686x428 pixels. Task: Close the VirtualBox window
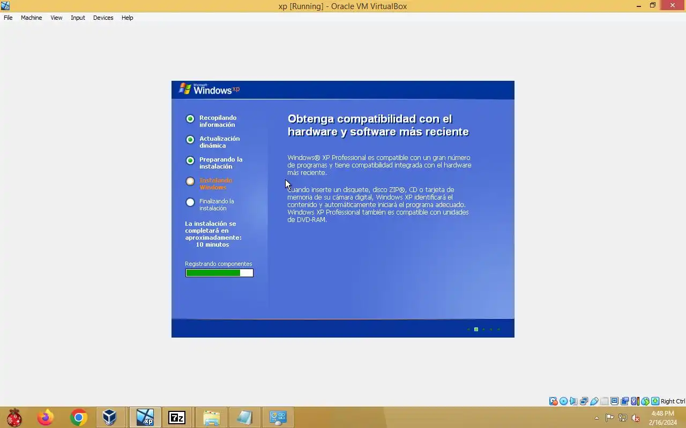coord(673,6)
